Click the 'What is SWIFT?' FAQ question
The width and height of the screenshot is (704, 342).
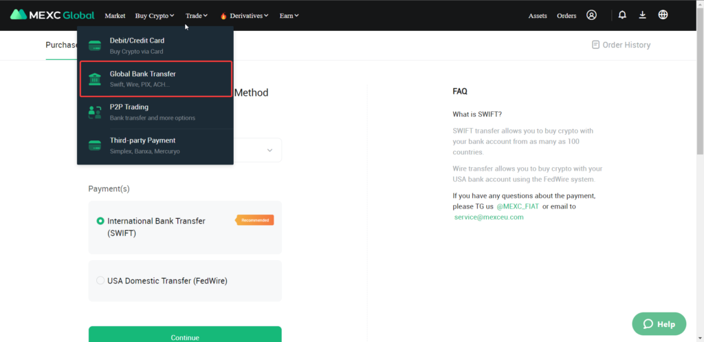[477, 114]
